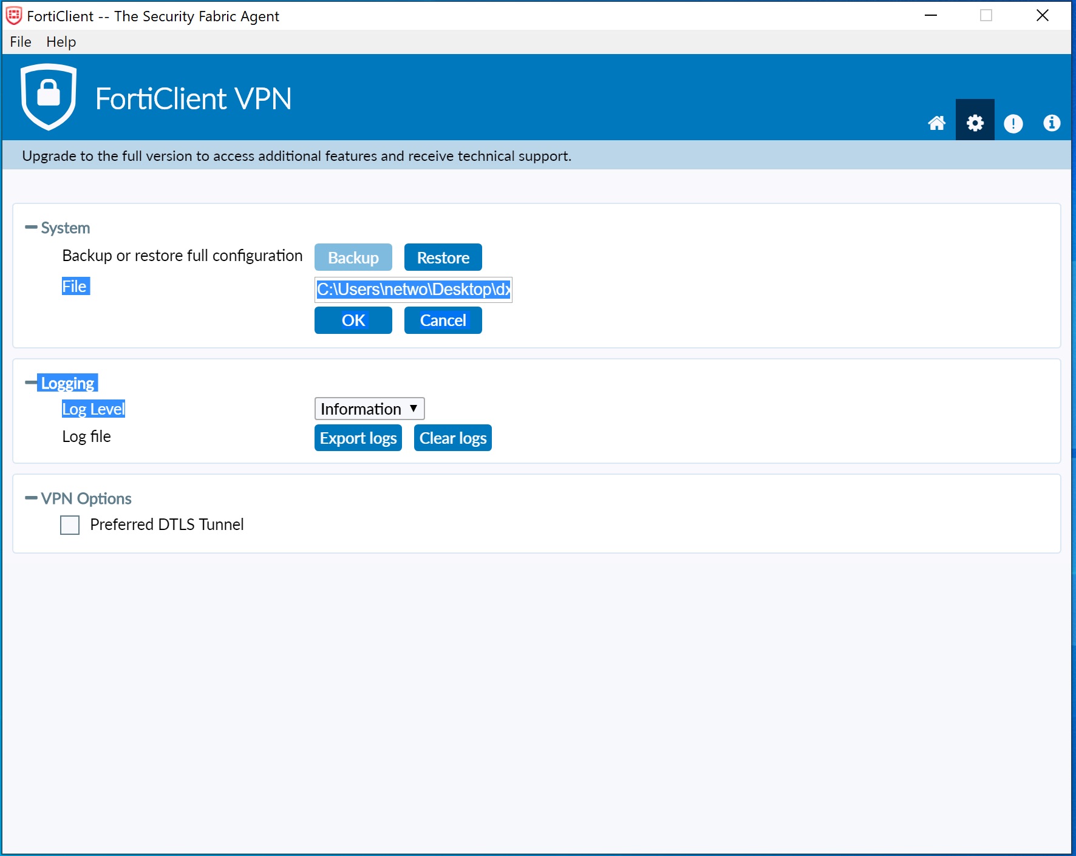Open the About info icon
The height and width of the screenshot is (856, 1076).
[x=1052, y=123]
